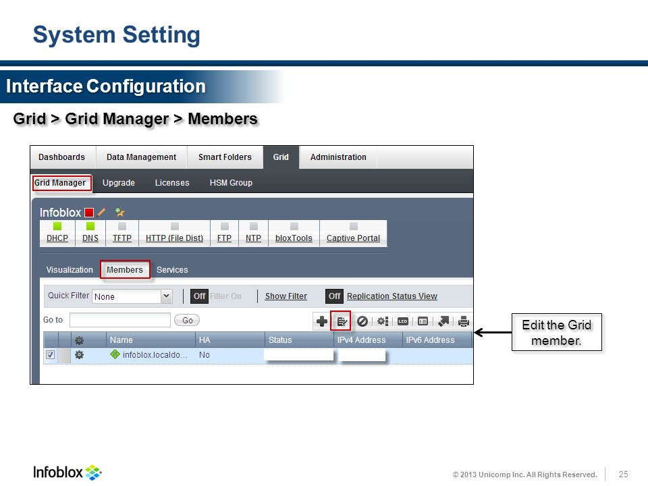The width and height of the screenshot is (648, 486).
Task: Sort by the IPv4 Address column header
Action: [x=369, y=340]
